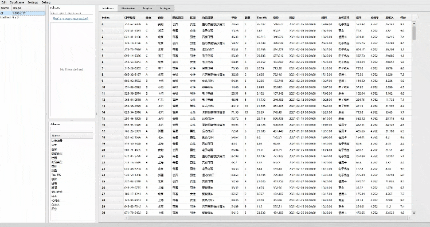The width and height of the screenshot is (430, 227).
Task: Switch to the Reshaper tab
Action: tap(165, 9)
